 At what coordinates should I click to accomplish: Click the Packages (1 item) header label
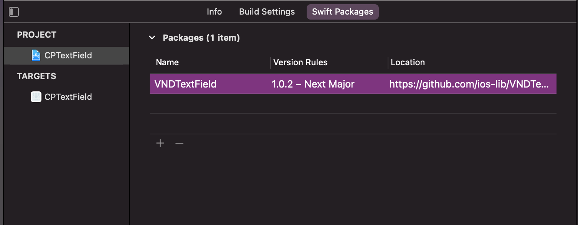tap(201, 37)
